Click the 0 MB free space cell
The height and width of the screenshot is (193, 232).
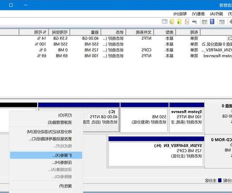point(63,50)
